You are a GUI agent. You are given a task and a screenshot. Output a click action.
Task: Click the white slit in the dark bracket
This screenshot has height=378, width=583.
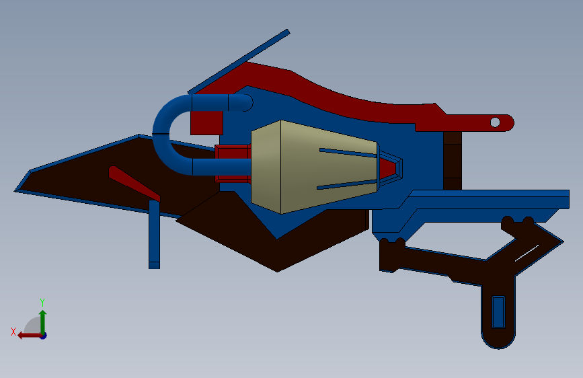coord(527,253)
